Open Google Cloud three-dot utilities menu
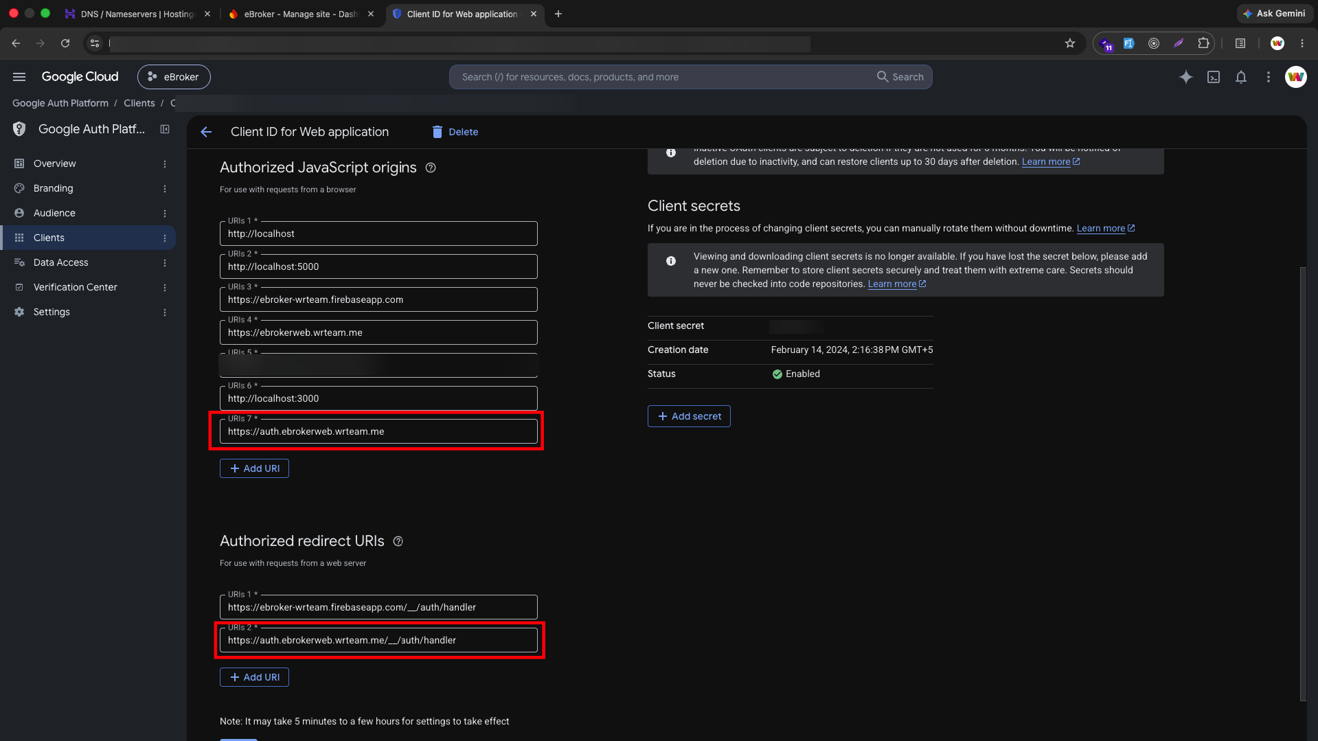Viewport: 1318px width, 741px height. 1269,77
